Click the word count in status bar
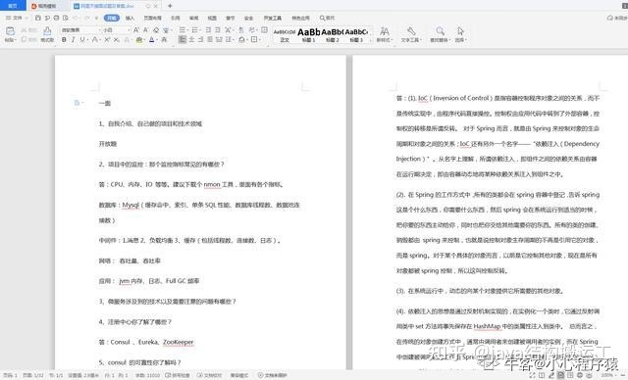Viewport: 628px width, 380px height. click(147, 376)
